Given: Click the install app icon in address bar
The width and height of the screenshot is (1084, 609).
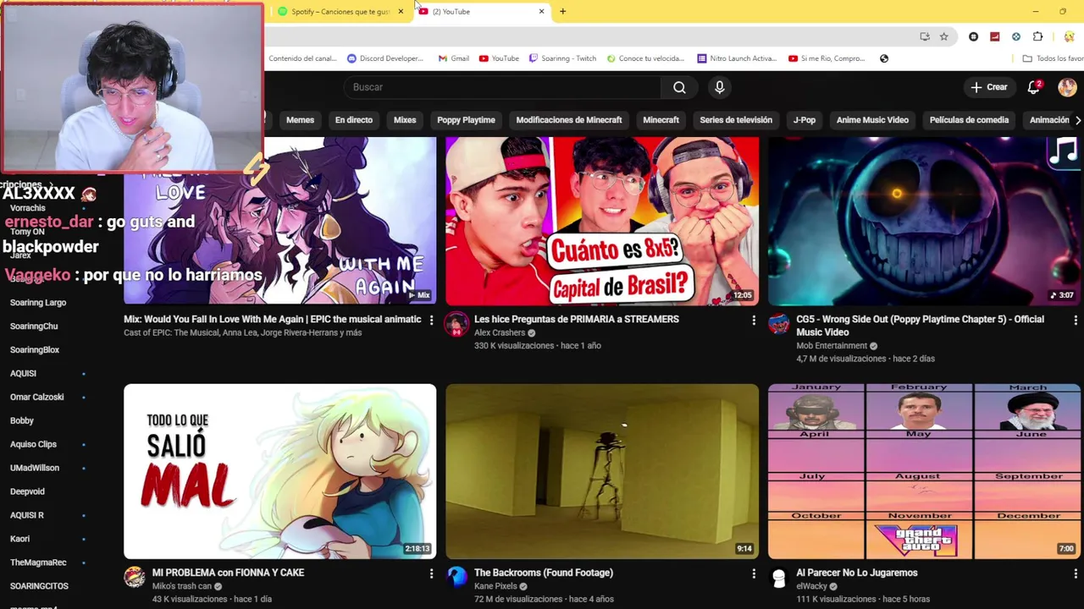Looking at the screenshot, I should [x=925, y=36].
